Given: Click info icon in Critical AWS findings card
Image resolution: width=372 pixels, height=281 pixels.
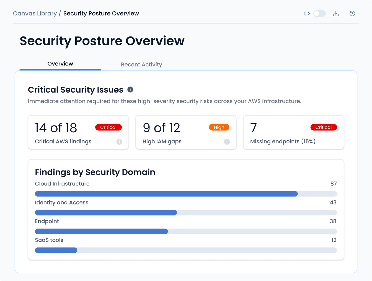Looking at the screenshot, I should (x=119, y=142).
